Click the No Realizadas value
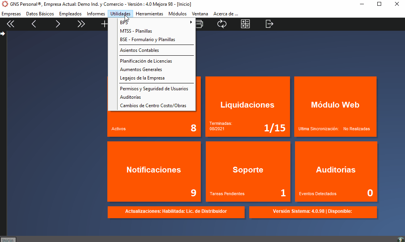This screenshot has height=242, width=405. [357, 129]
